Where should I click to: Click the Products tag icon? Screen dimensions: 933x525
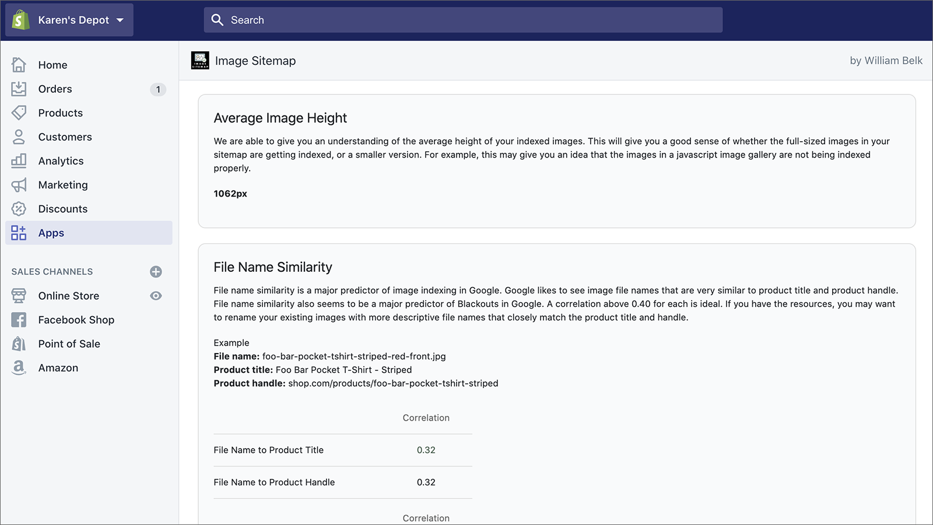[19, 113]
